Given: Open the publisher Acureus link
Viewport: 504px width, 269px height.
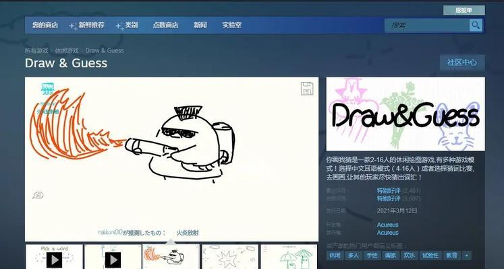Looking at the screenshot, I should [388, 233].
